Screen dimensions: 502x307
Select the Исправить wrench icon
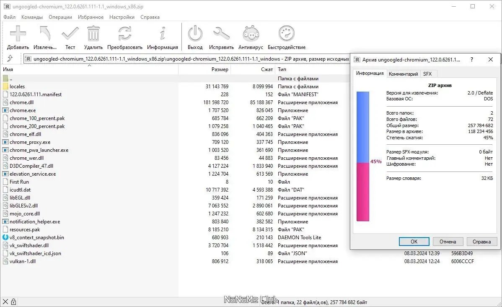(x=221, y=33)
